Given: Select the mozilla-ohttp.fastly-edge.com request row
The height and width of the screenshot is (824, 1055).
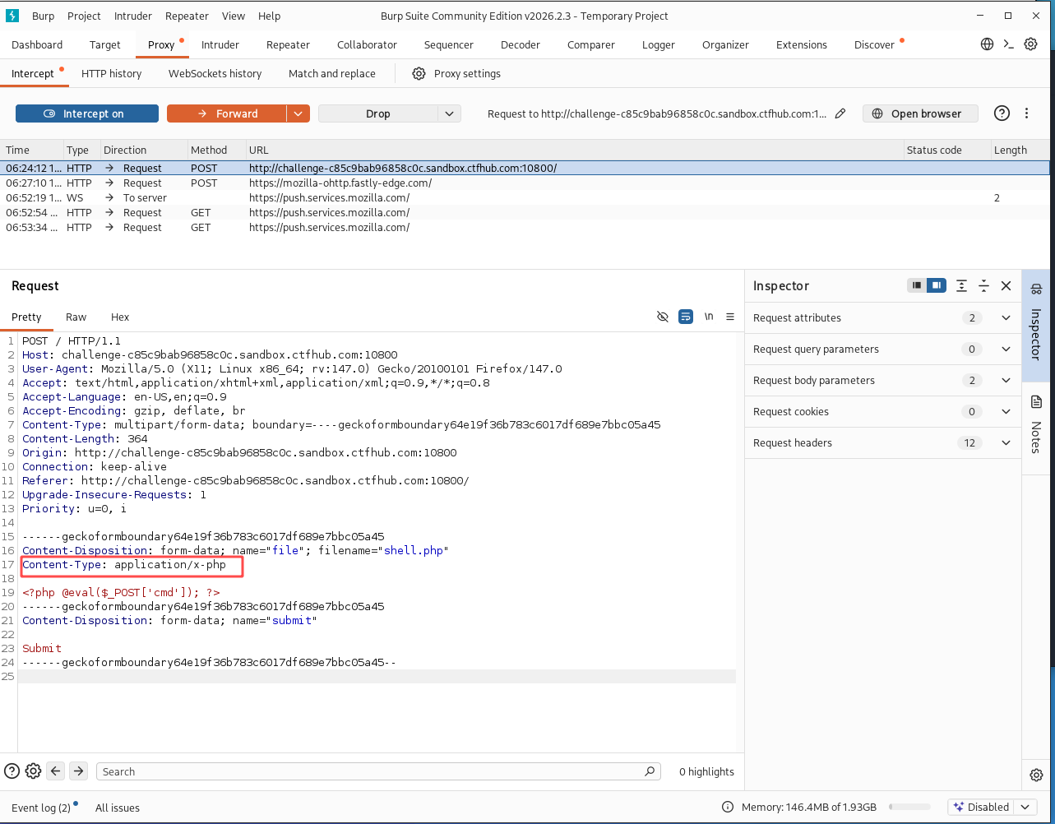Looking at the screenshot, I should tap(526, 183).
